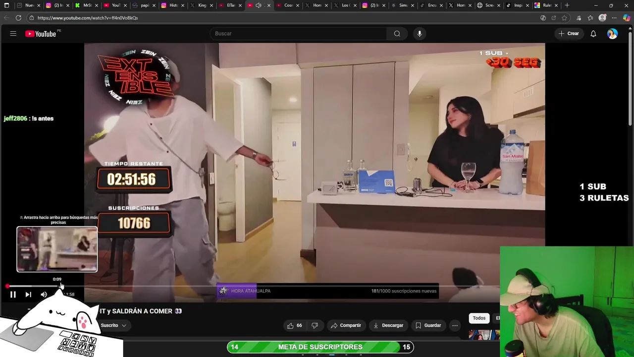Switch to the MrSt browser tab
Viewport: 634px width, 357px height.
87,5
